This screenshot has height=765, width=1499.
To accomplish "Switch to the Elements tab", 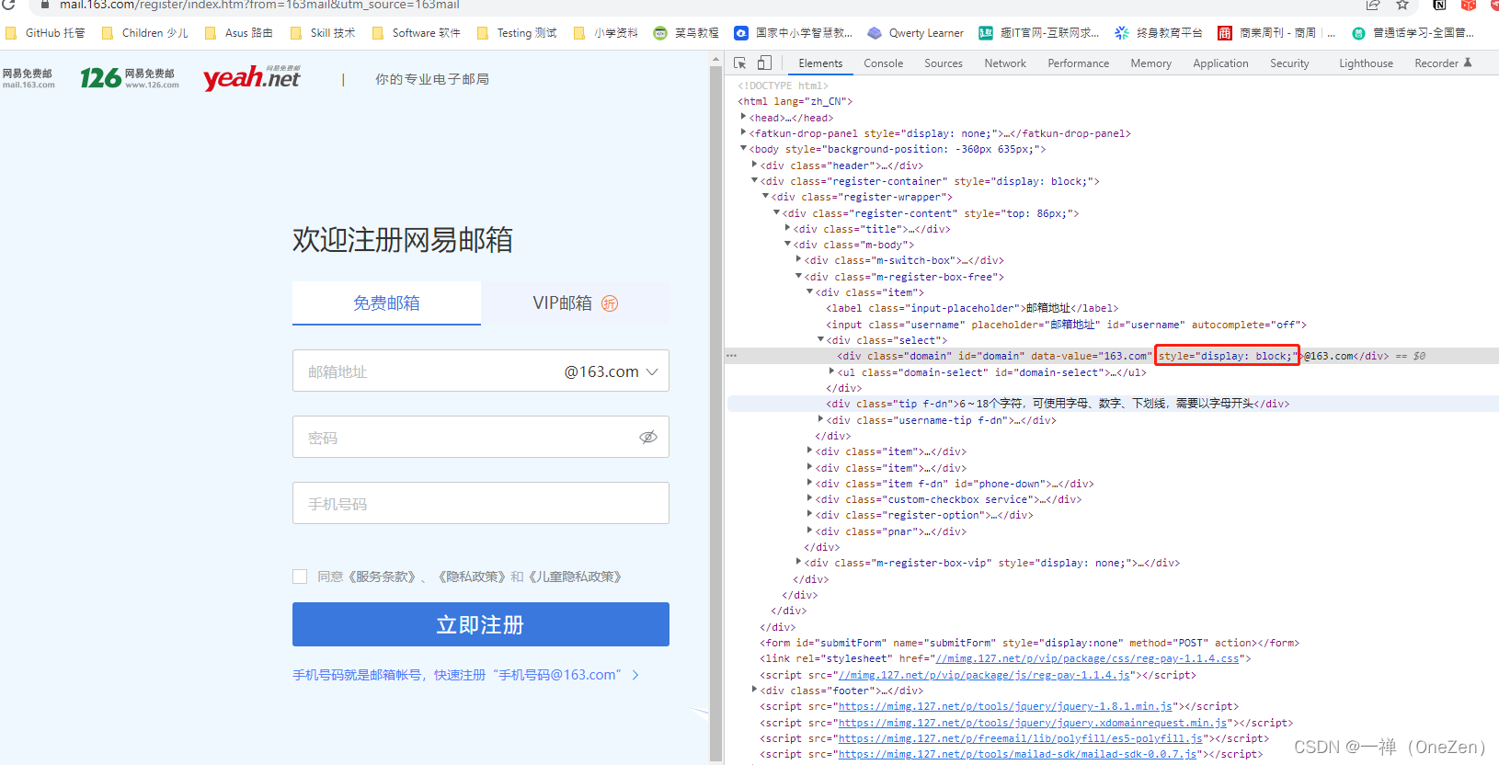I will (x=820, y=63).
